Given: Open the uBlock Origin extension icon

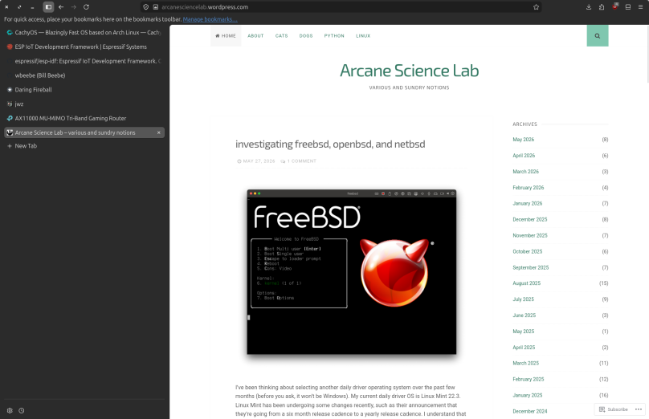Looking at the screenshot, I should 615,6.
